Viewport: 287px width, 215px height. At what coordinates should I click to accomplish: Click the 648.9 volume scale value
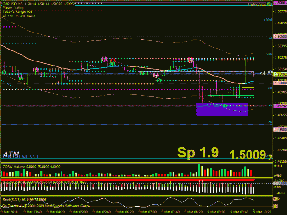click(278, 165)
